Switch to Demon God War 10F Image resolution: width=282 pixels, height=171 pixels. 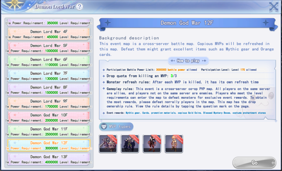[49, 118]
